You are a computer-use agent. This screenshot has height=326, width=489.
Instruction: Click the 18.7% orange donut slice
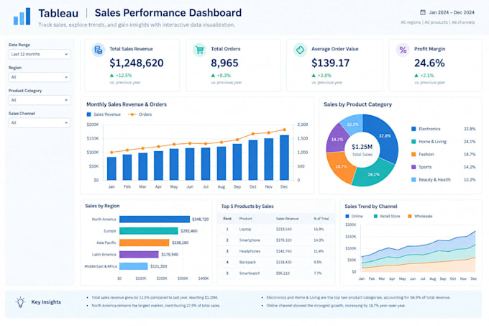coord(341,167)
